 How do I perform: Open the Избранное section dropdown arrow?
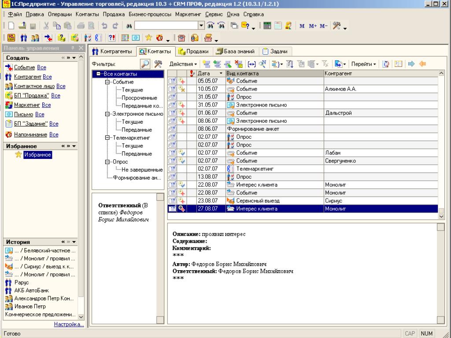[74, 146]
